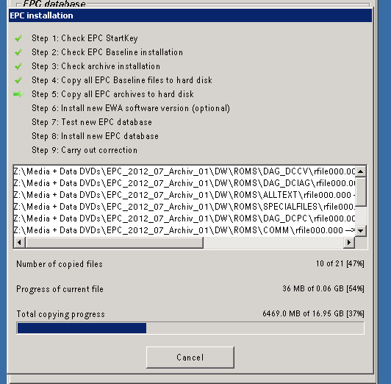Click the vertical scrollbar thumb in file list
391x384 pixels.
click(x=361, y=192)
